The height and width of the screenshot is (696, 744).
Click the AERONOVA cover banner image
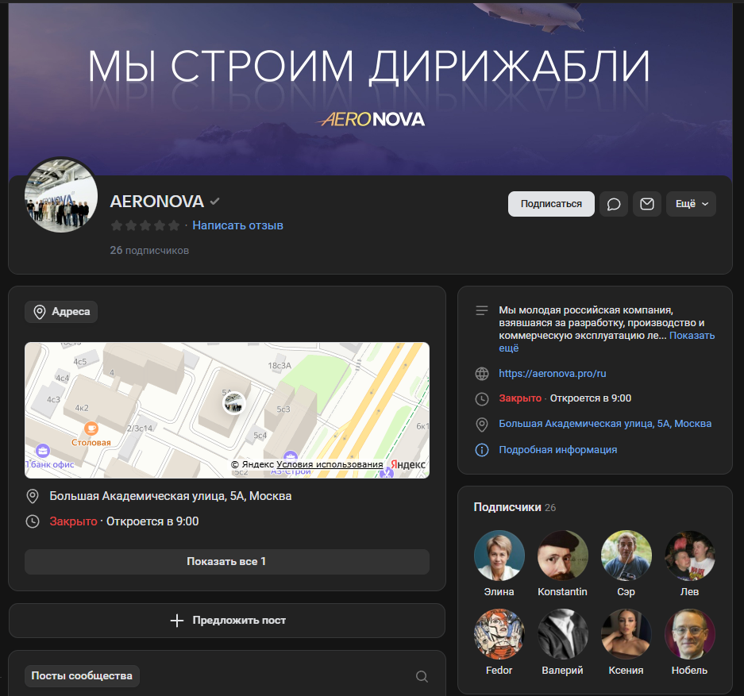370,89
